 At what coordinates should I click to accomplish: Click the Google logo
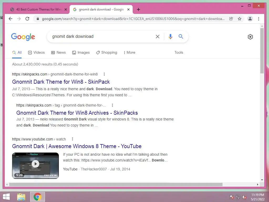tap(23, 37)
